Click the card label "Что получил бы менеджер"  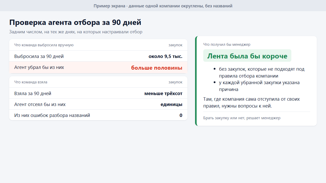coord(227,44)
